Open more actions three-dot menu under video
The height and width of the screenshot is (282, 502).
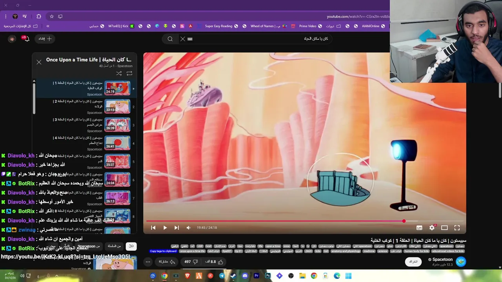pos(148,262)
